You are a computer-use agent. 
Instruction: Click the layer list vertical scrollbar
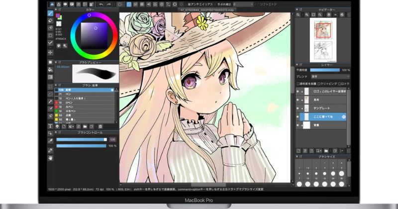pyautogui.click(x=349, y=117)
